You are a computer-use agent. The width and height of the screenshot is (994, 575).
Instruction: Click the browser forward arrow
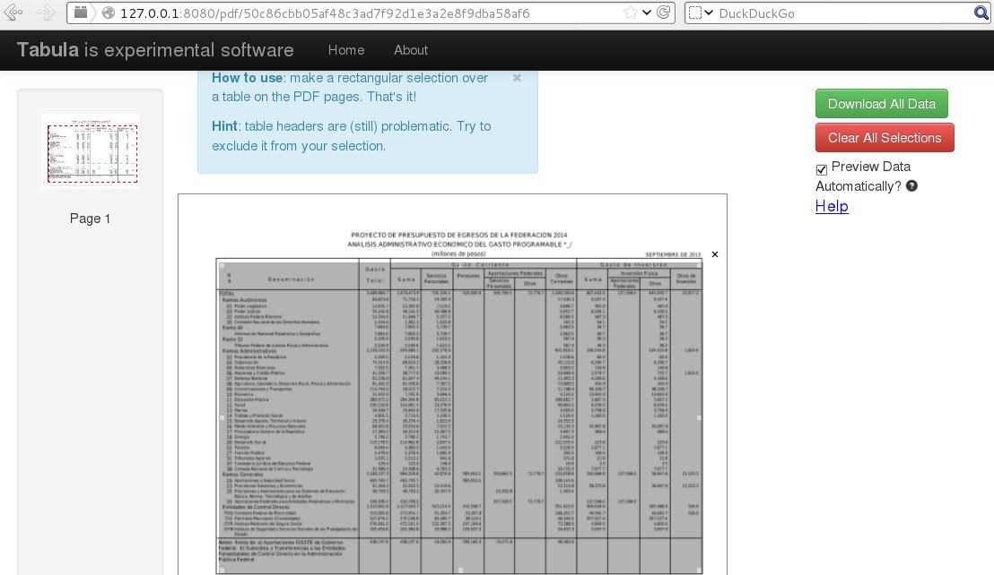point(46,13)
